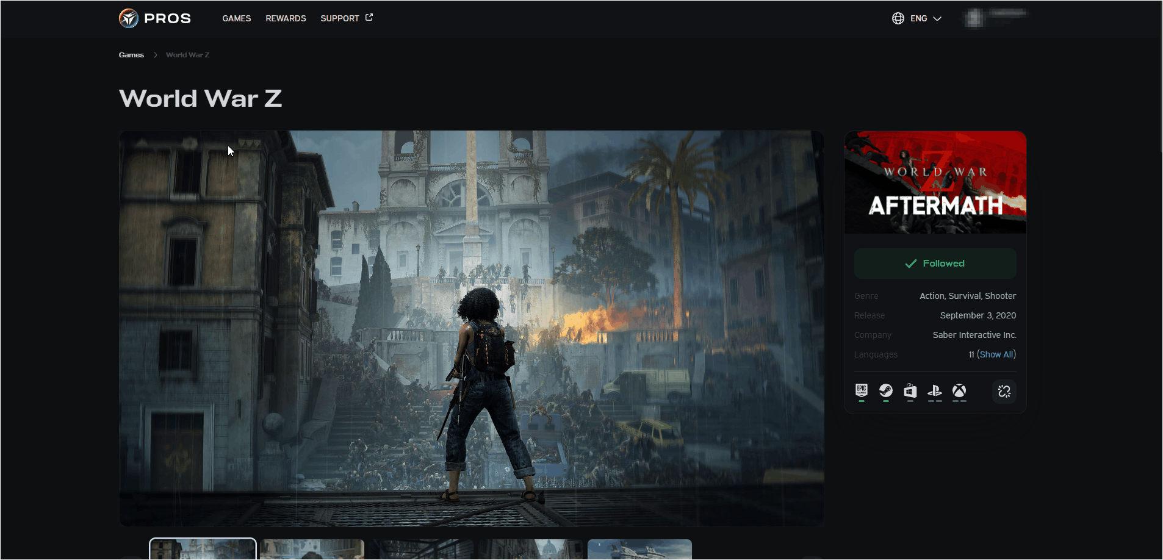Expand the ENG language dropdown

point(926,18)
